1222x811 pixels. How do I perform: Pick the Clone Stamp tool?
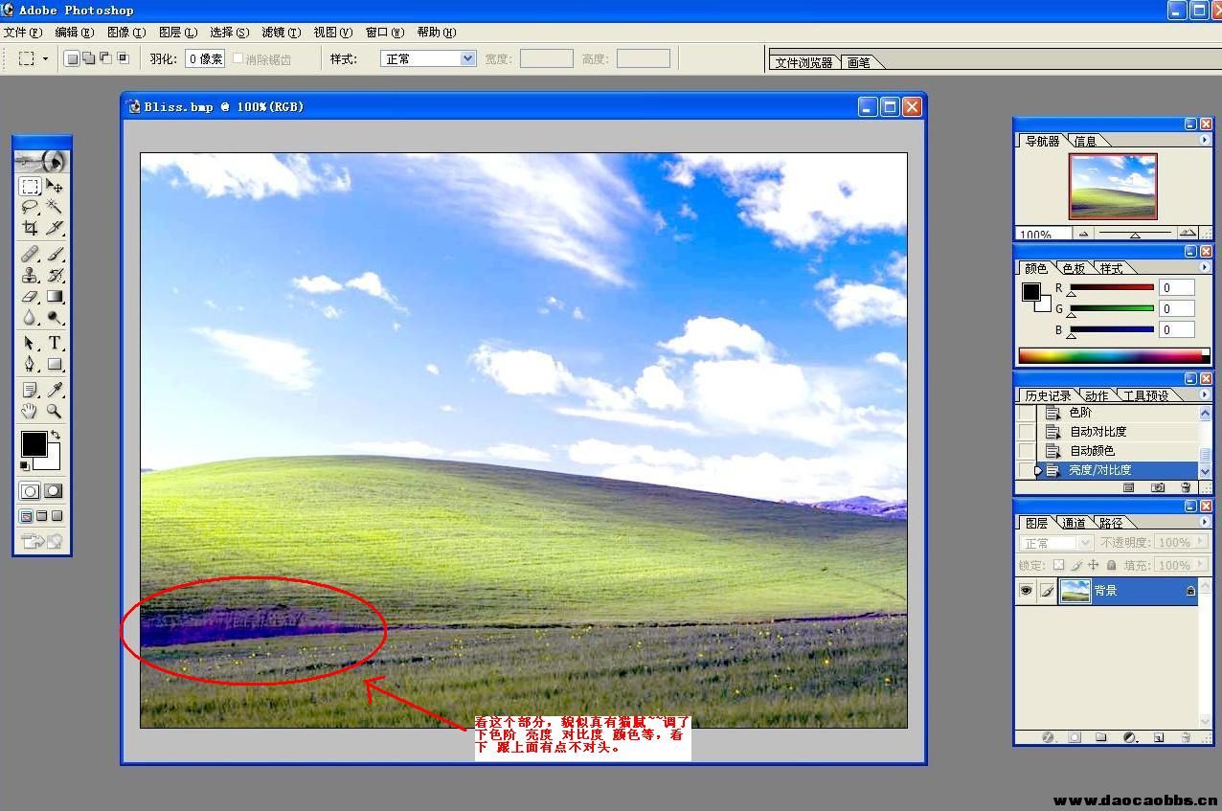point(30,276)
